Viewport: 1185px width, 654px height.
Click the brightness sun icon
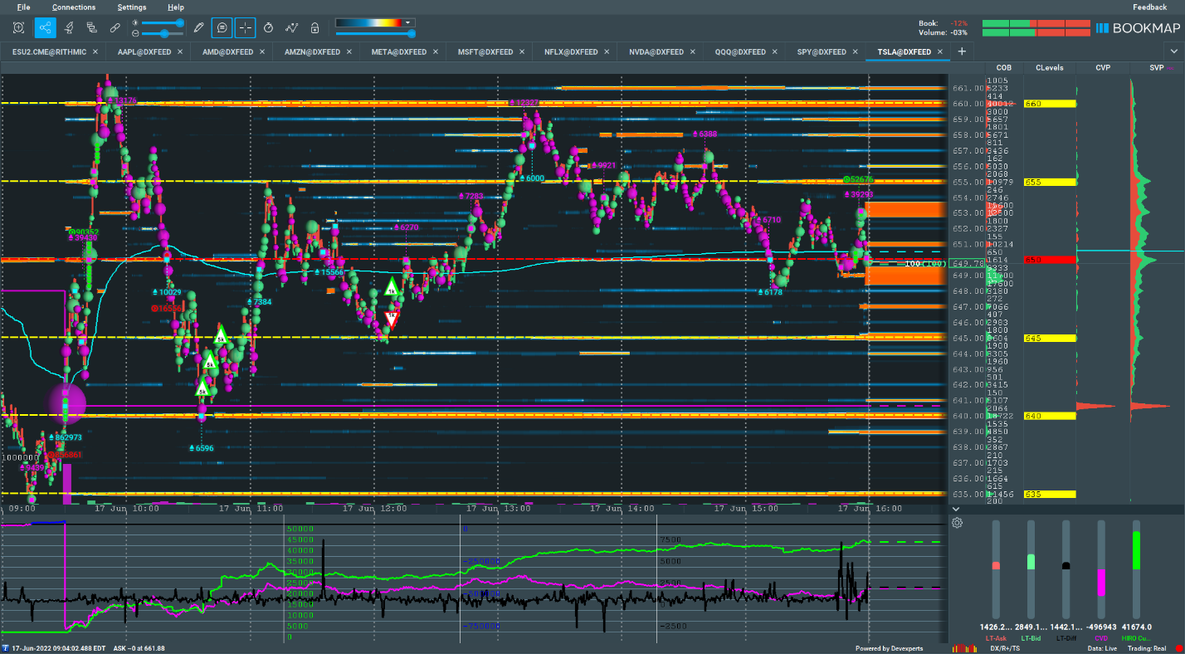click(x=135, y=22)
